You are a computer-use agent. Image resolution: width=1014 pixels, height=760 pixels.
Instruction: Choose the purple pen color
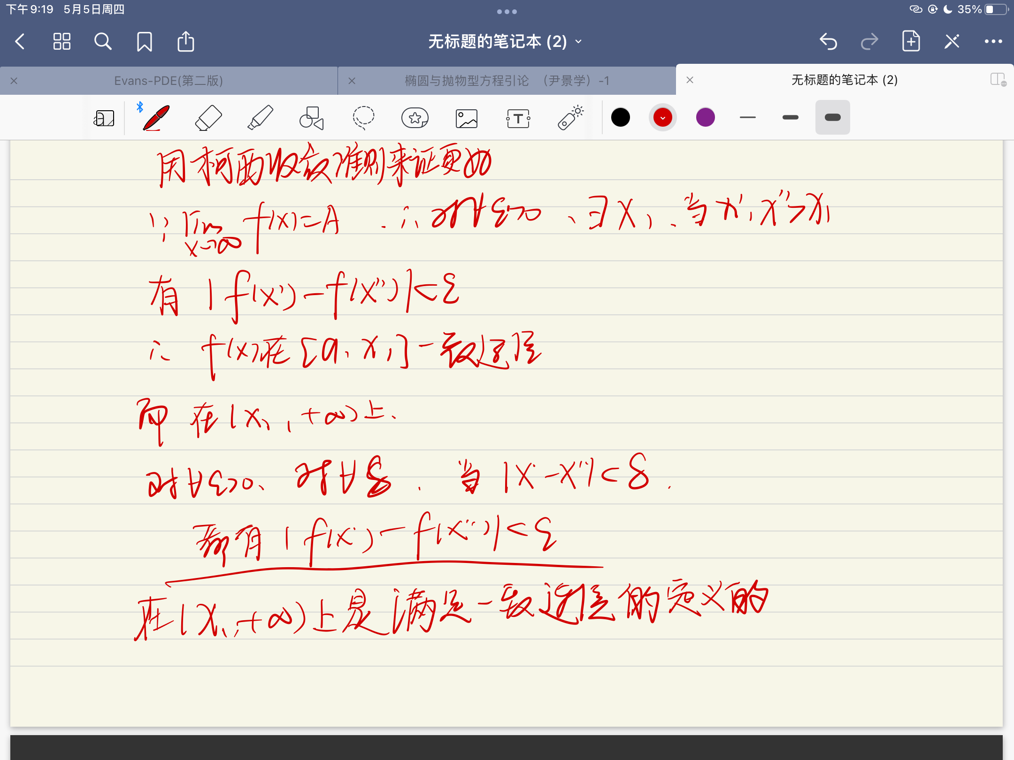coord(706,118)
